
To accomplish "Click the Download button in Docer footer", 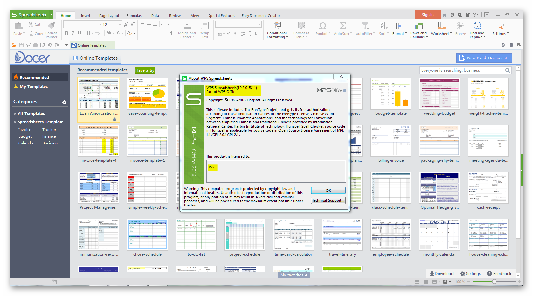I will coord(442,273).
